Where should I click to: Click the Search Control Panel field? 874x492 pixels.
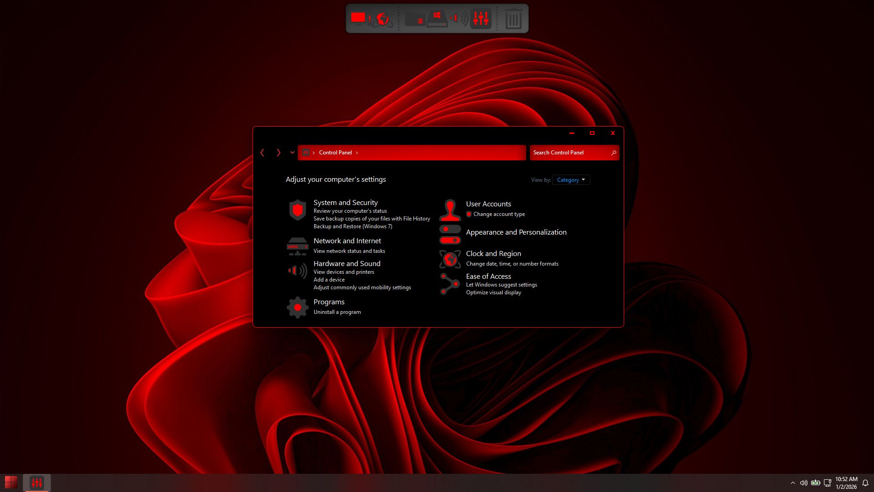point(569,153)
